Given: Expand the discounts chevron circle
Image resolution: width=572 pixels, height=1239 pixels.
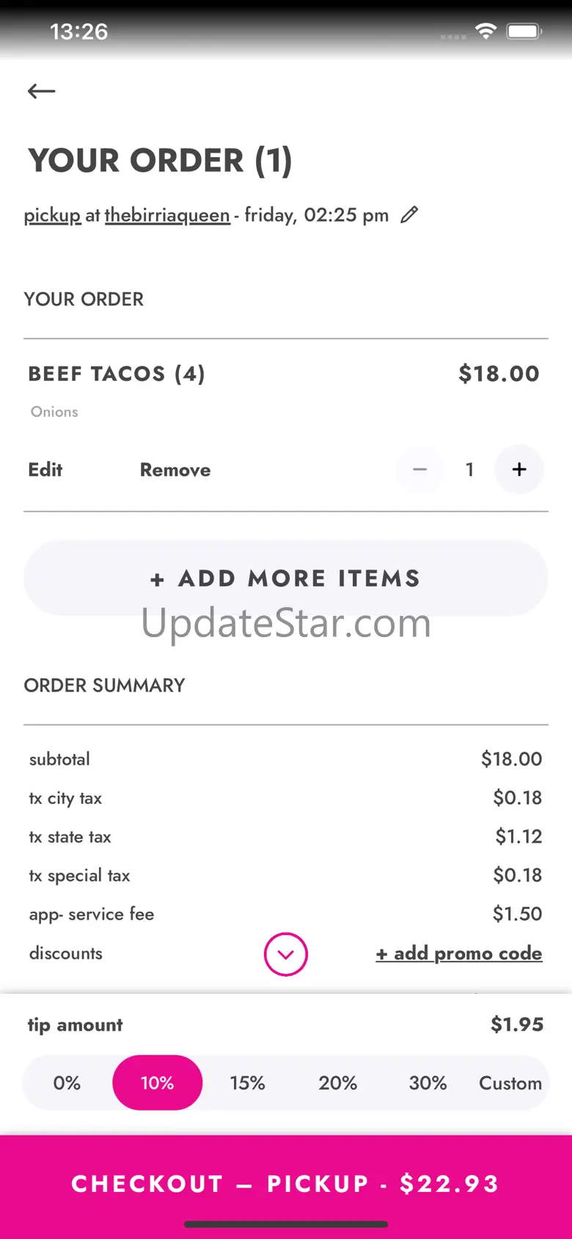Looking at the screenshot, I should (x=285, y=954).
